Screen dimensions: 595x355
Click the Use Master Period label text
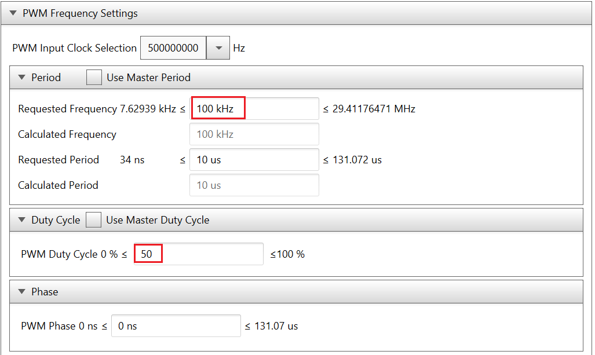click(148, 78)
